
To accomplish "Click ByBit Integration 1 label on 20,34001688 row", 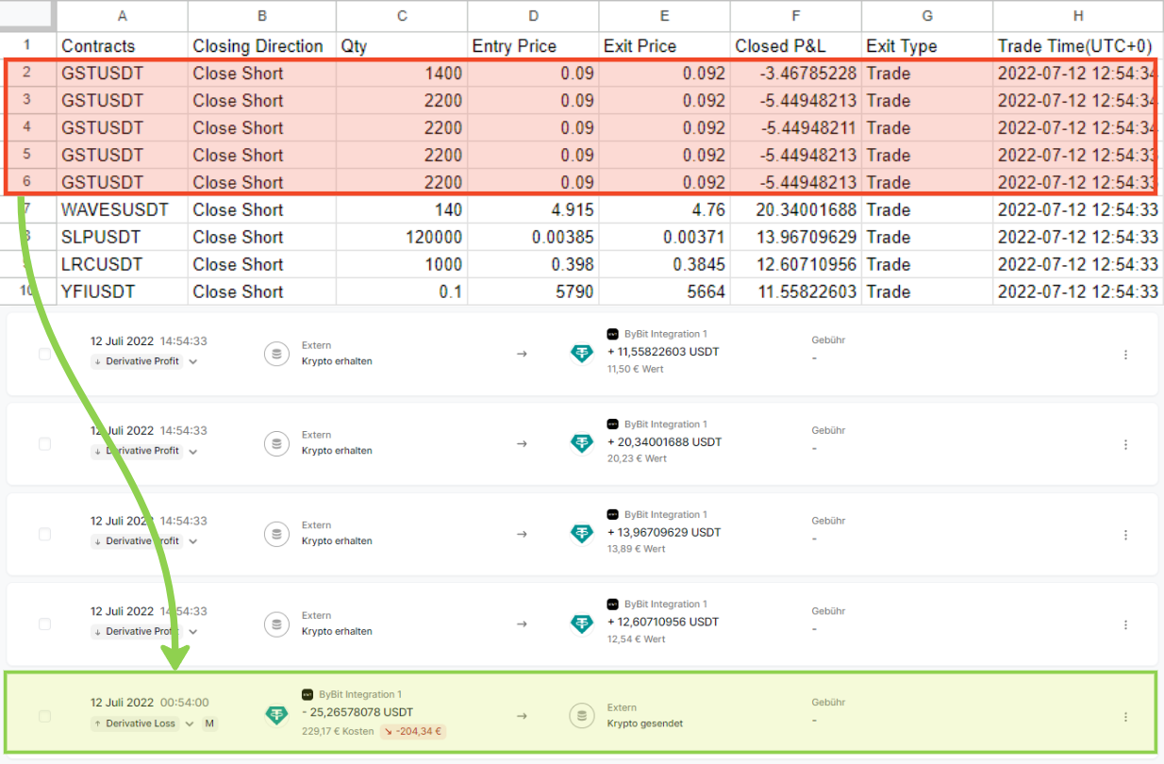I will click(x=665, y=424).
